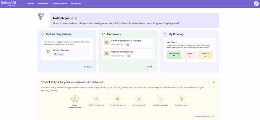Image resolution: width=260 pixels, height=120 pixels.
Task: Click the Get Back link
Action: 88,67
